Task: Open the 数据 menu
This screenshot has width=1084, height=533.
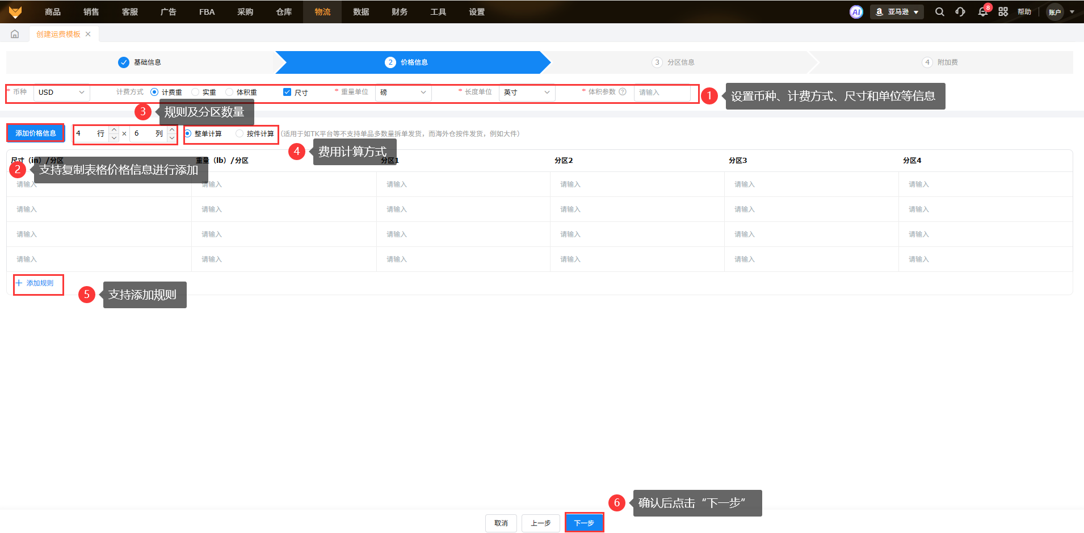Action: click(x=361, y=12)
